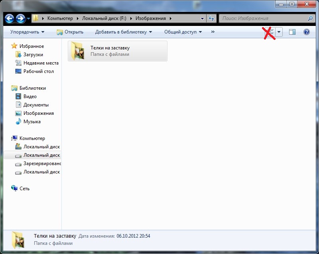Click the Загрузки folder icon

pos(18,54)
